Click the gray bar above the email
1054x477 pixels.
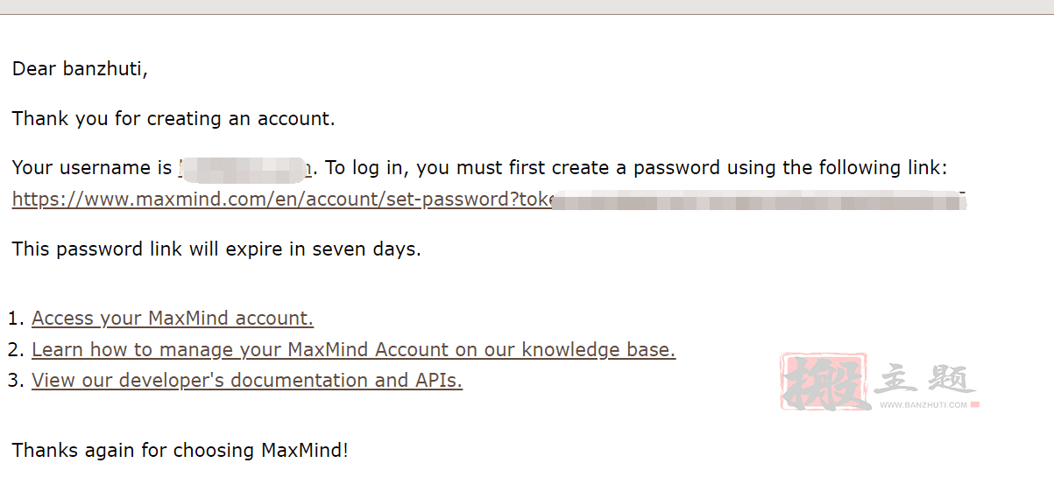[527, 7]
